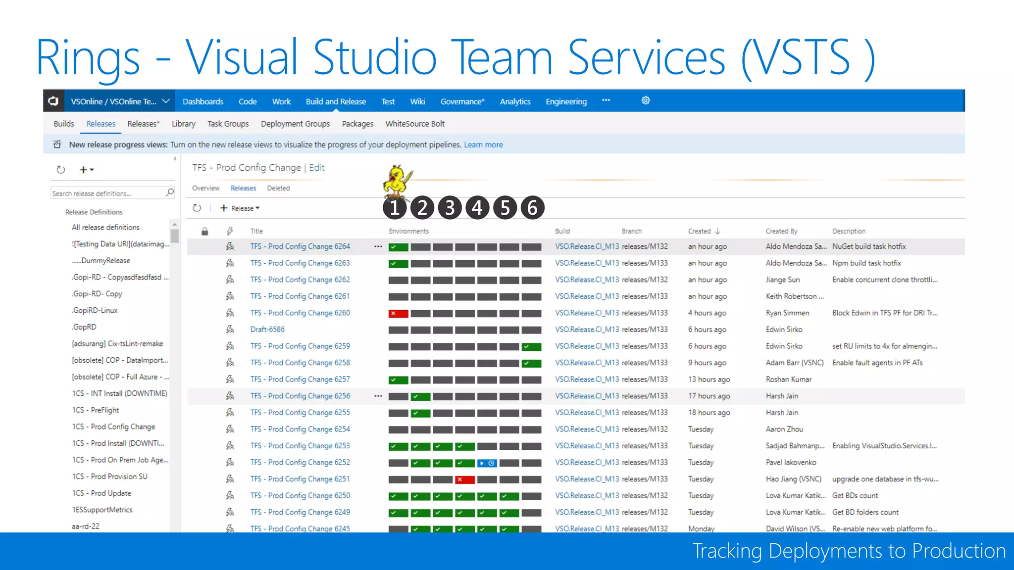Click the sidebar vertical scrollbar thumb
Image resolution: width=1014 pixels, height=570 pixels.
(x=174, y=236)
